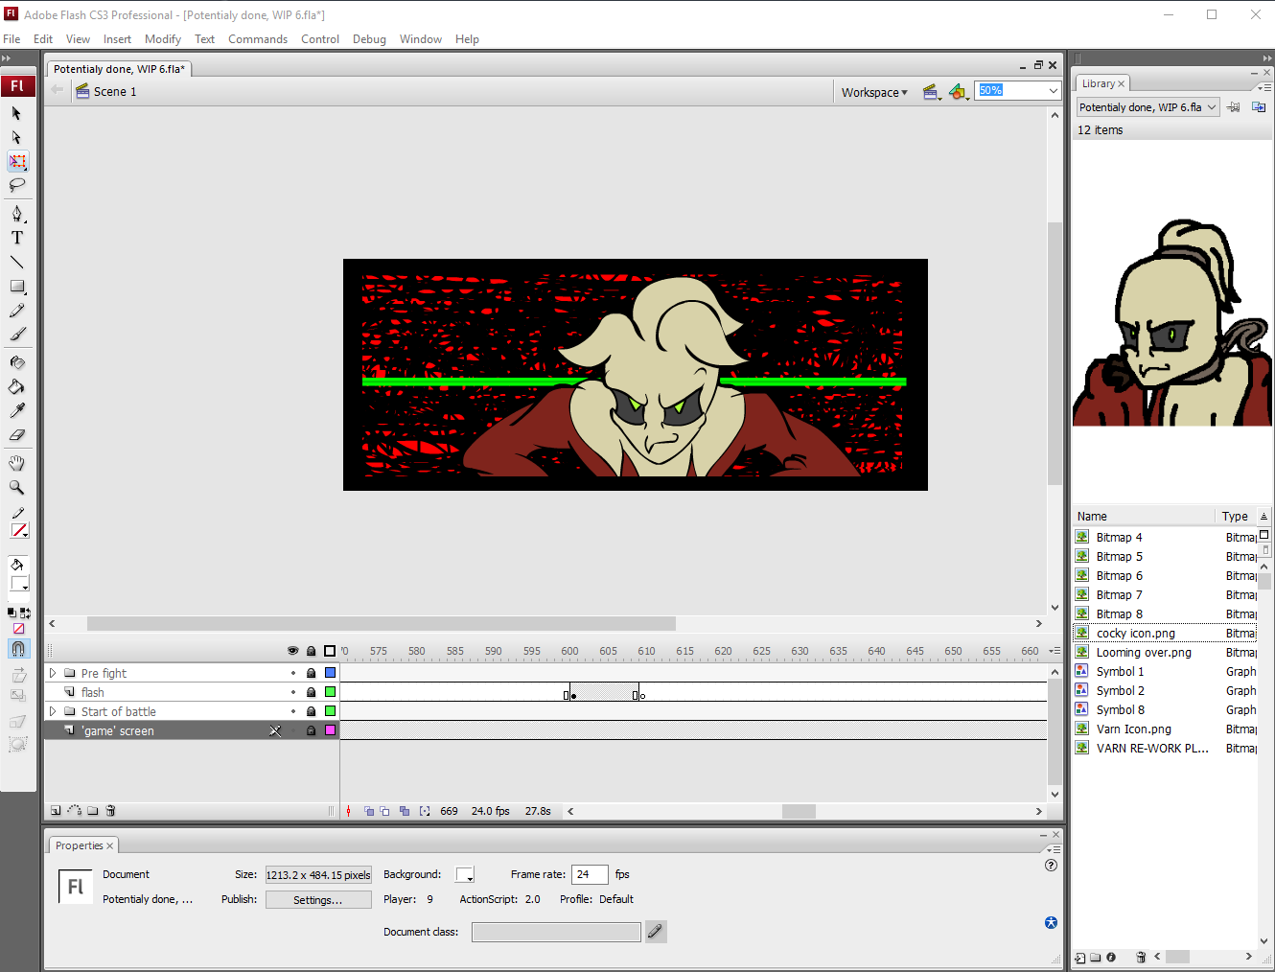Toggle Snap to Objects magnet

pyautogui.click(x=18, y=649)
